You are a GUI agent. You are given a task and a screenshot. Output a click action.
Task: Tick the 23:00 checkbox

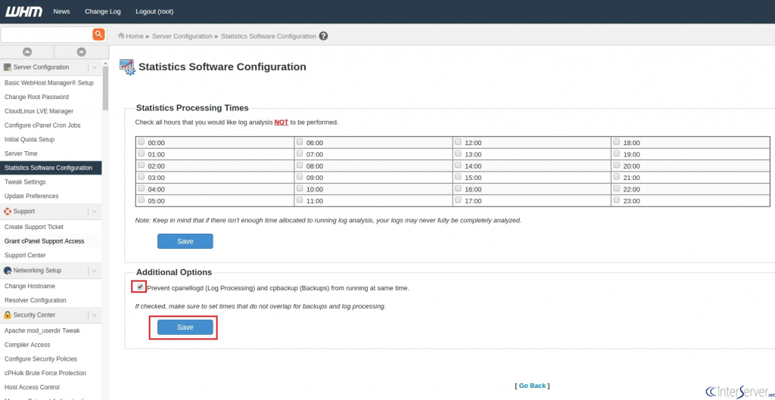616,200
